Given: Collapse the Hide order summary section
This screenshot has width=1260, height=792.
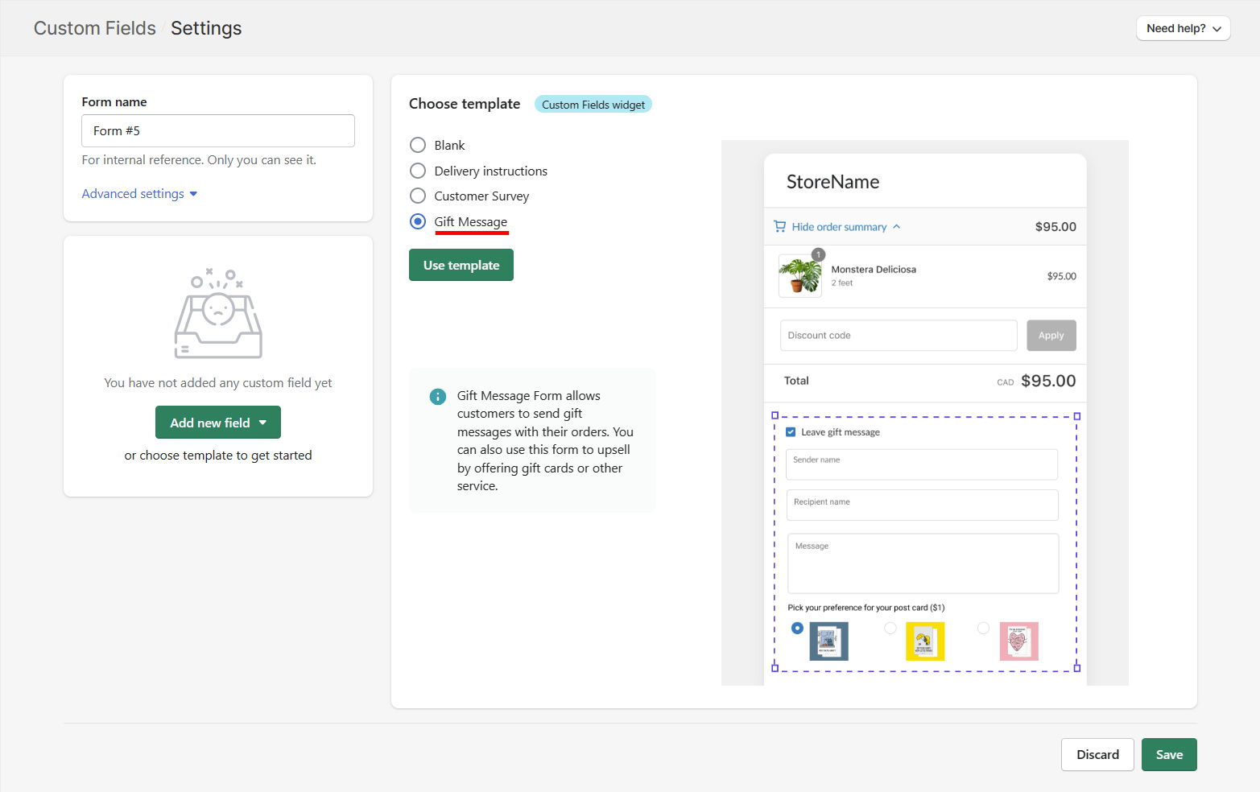Looking at the screenshot, I should pyautogui.click(x=837, y=227).
